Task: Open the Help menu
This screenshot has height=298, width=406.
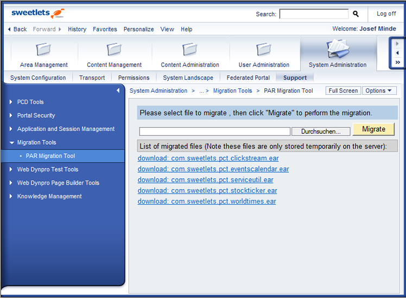Action: point(186,29)
